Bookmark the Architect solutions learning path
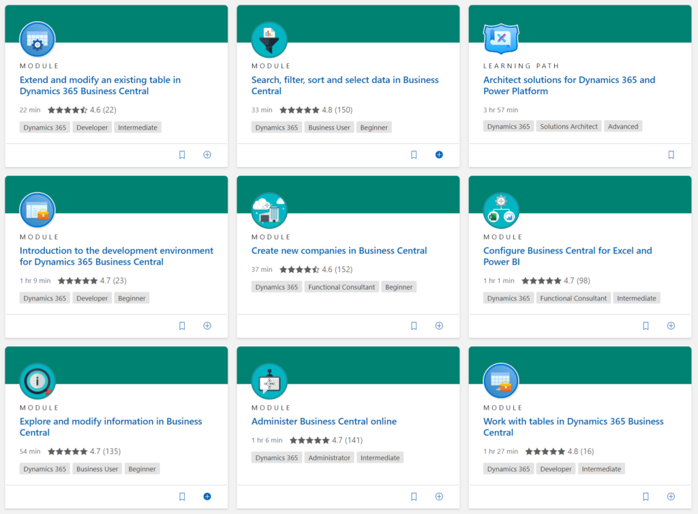Image resolution: width=698 pixels, height=514 pixels. (x=671, y=155)
